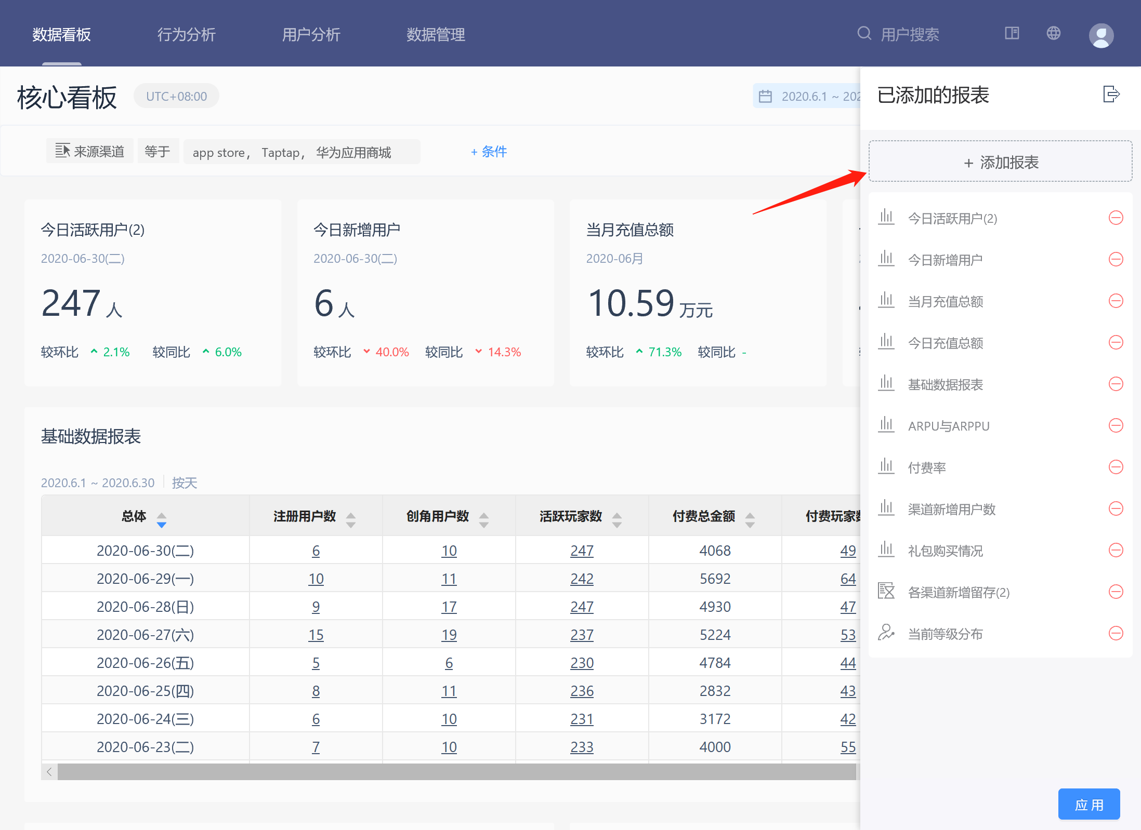Click chart icon next to 礼包购买情况
The image size is (1141, 830).
(886, 550)
